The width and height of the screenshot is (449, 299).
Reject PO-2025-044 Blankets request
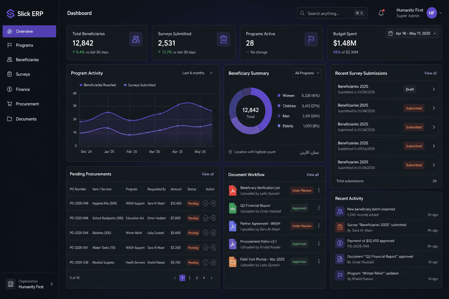click(x=213, y=233)
